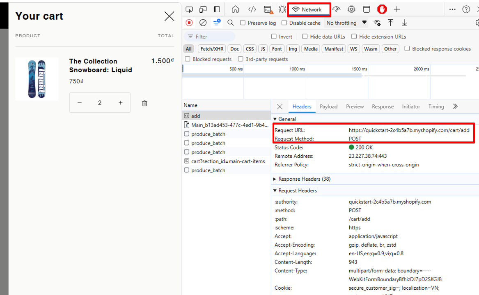The width and height of the screenshot is (479, 295).
Task: Check Hide extension URLs
Action: (x=354, y=36)
